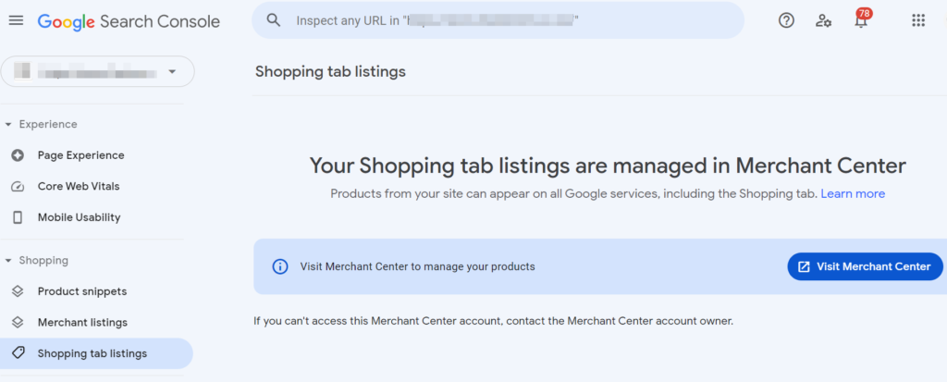The image size is (947, 382).
Task: Click the Visit Merchant Center button
Action: (x=865, y=266)
